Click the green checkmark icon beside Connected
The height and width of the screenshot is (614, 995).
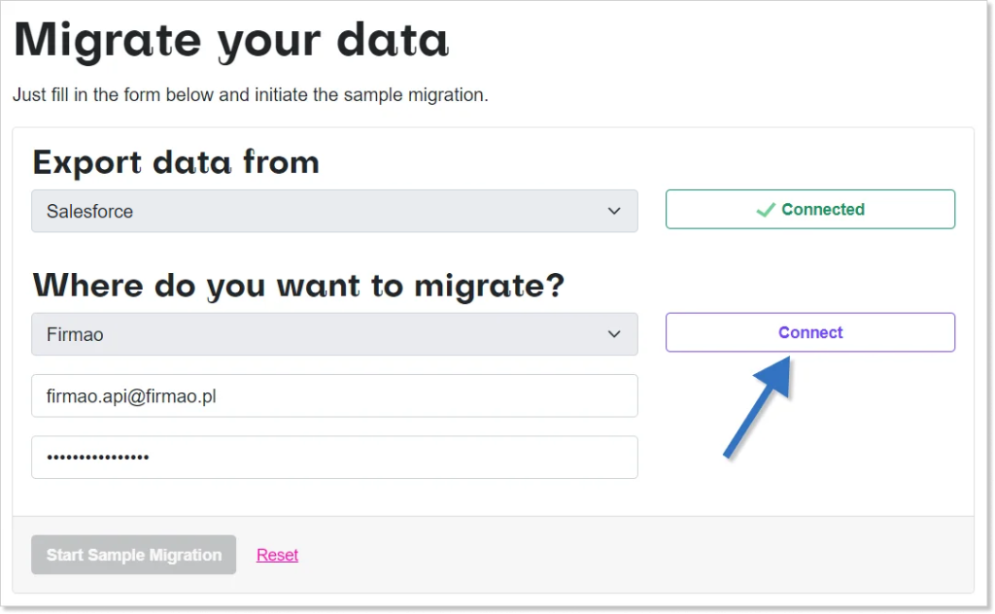coord(766,210)
